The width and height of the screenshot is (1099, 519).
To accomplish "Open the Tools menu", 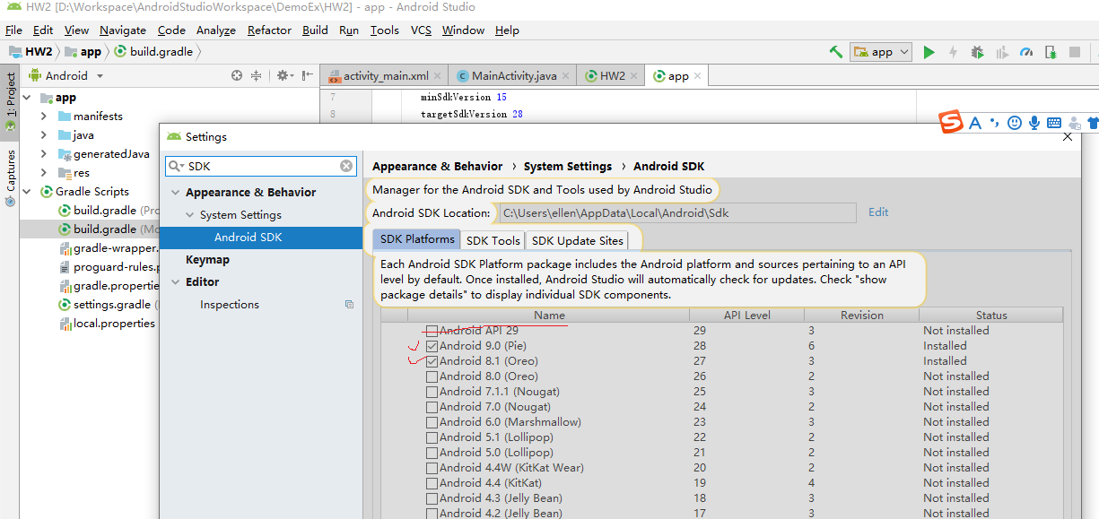I will [x=384, y=30].
